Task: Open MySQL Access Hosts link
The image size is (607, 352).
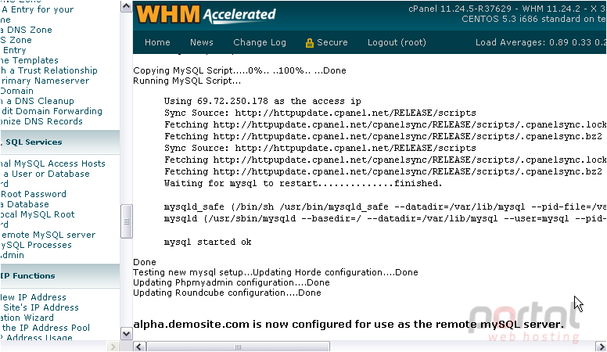Action: pyautogui.click(x=52, y=163)
